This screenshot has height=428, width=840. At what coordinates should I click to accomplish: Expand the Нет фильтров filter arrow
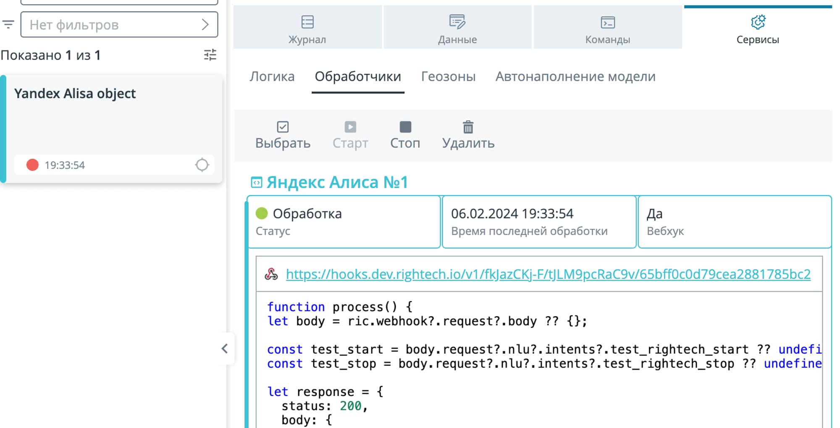(x=205, y=25)
